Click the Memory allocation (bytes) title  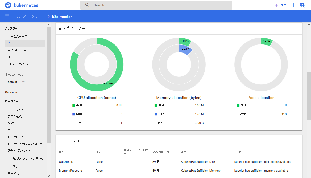click(x=179, y=98)
